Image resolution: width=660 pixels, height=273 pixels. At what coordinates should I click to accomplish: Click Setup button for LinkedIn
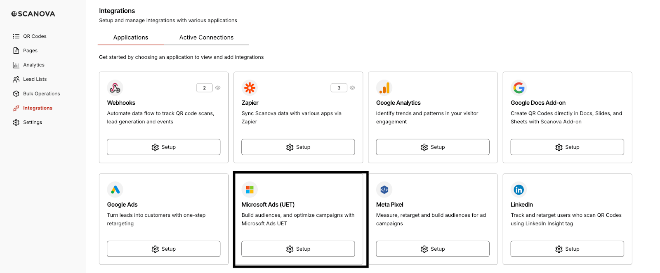pos(567,249)
